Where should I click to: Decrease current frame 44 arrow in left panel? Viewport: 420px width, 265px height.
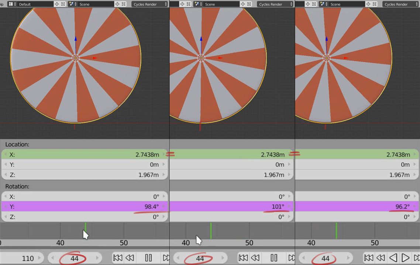[x=52, y=258]
